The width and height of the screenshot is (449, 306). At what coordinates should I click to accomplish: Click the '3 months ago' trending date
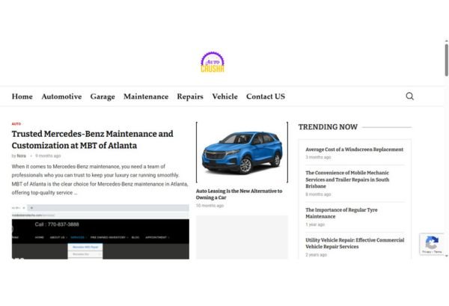click(x=318, y=157)
